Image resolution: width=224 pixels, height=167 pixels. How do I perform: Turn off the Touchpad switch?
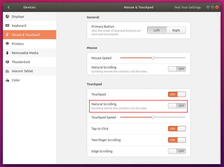(x=177, y=94)
